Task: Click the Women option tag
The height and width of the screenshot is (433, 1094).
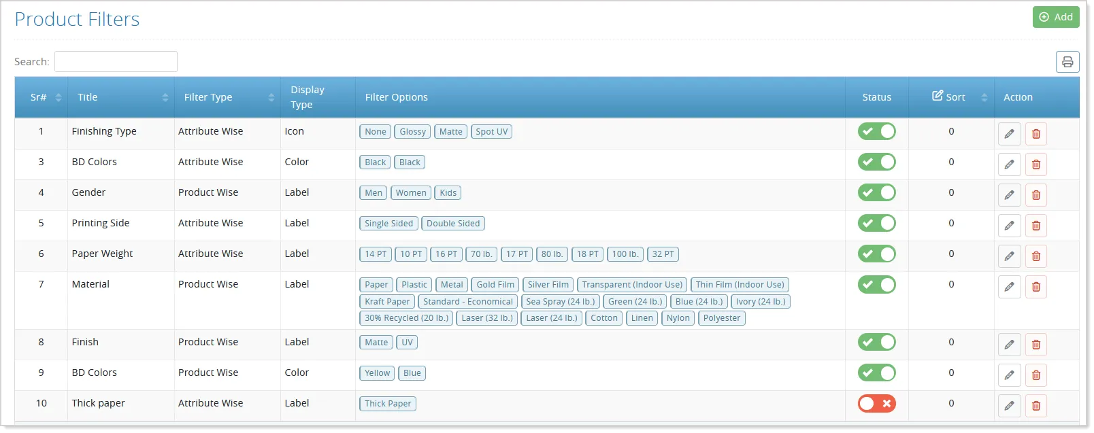Action: pos(411,193)
